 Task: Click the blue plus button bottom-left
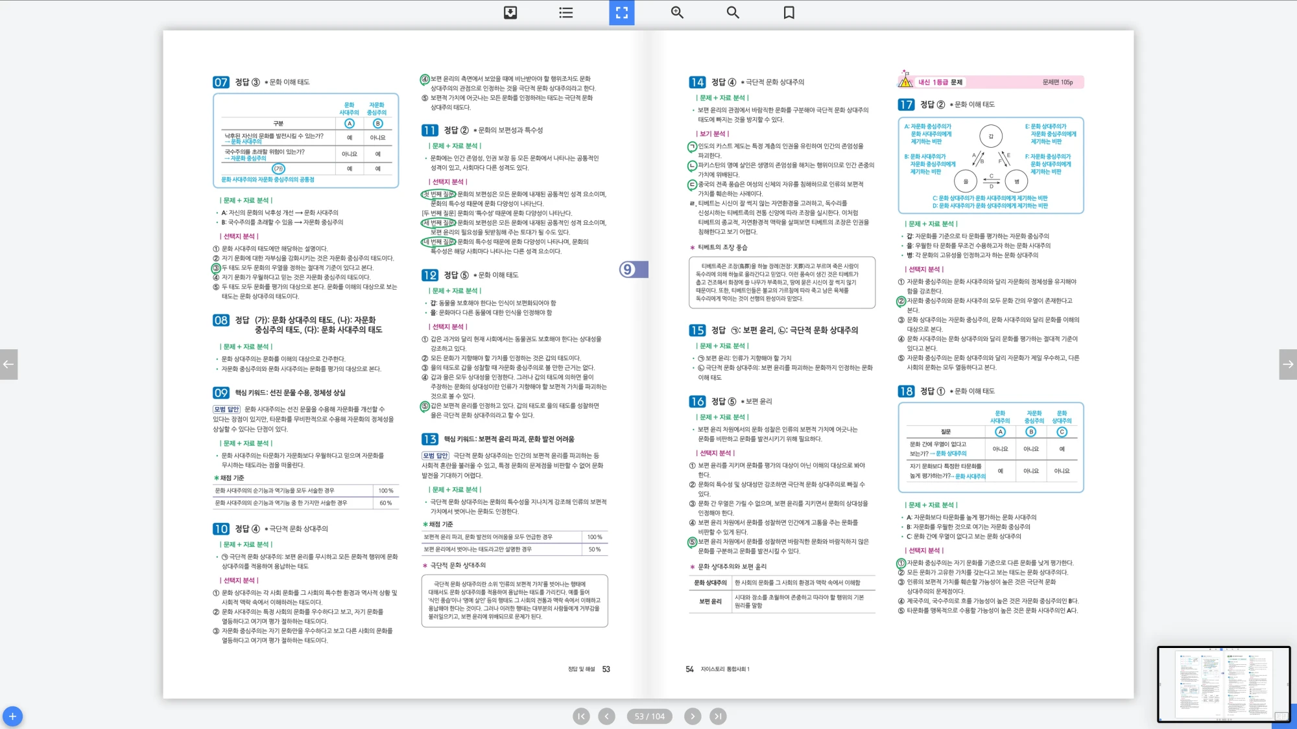coord(12,716)
